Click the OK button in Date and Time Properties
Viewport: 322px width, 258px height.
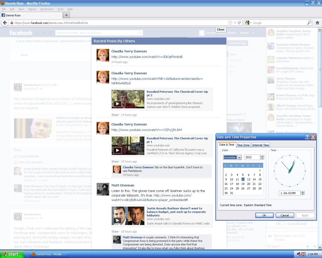pyautogui.click(x=264, y=215)
